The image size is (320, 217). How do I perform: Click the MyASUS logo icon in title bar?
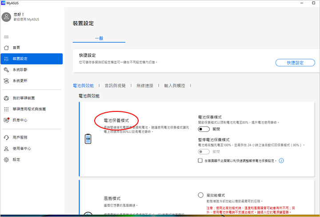(x=3, y=3)
